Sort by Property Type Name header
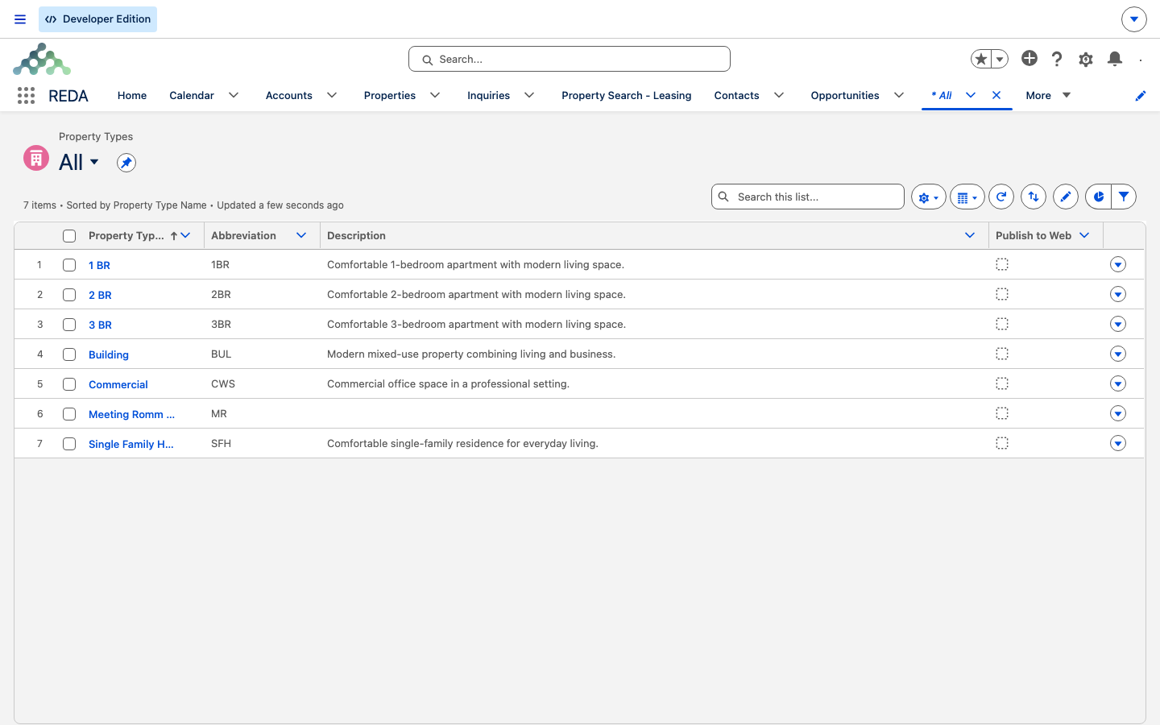Image resolution: width=1160 pixels, height=725 pixels. tap(126, 235)
